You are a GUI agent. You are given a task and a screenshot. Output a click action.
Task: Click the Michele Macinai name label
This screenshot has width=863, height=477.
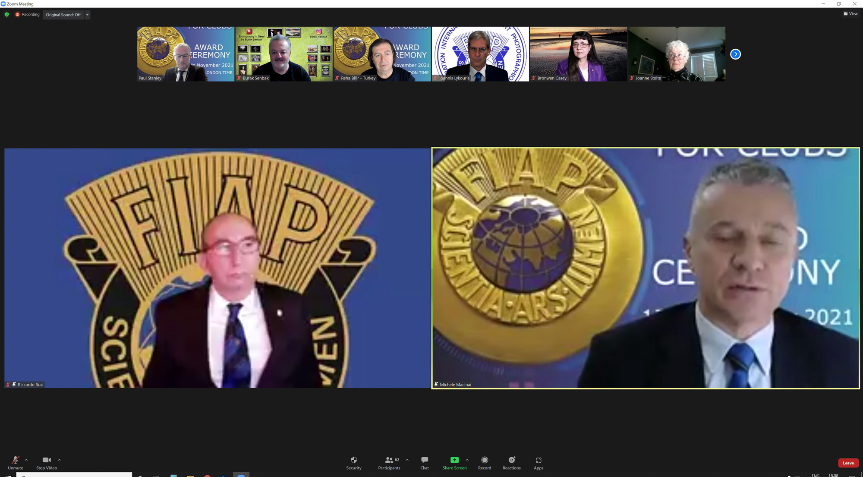pyautogui.click(x=455, y=385)
